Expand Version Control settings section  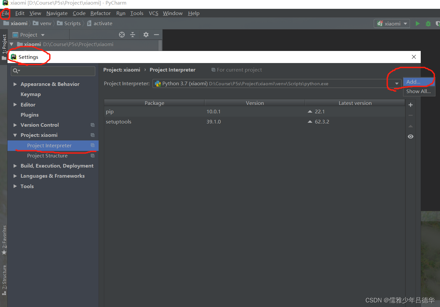[x=15, y=125]
